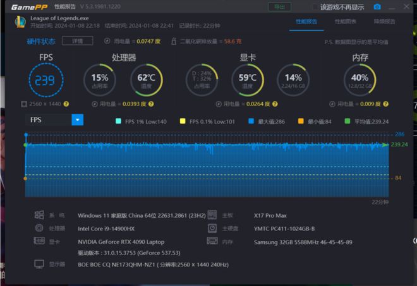Screen dimensions: 417x286
Task: Click the power icon before GPU 用电量 0.0264
Action: [x=219, y=104]
